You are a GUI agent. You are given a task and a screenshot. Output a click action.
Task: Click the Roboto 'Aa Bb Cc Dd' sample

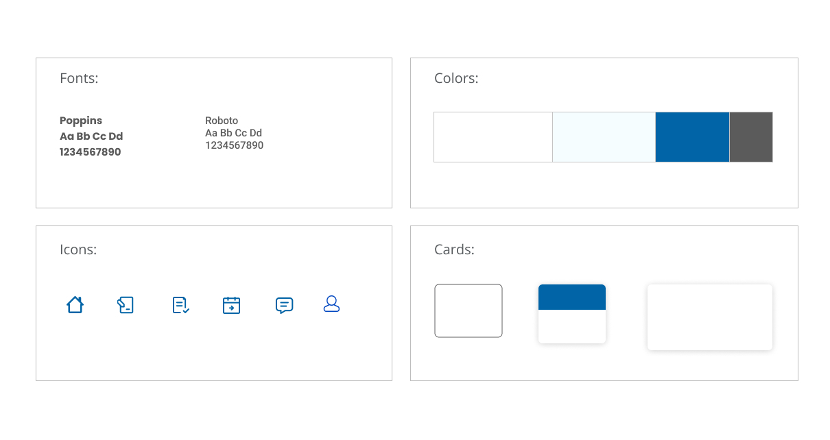click(234, 133)
